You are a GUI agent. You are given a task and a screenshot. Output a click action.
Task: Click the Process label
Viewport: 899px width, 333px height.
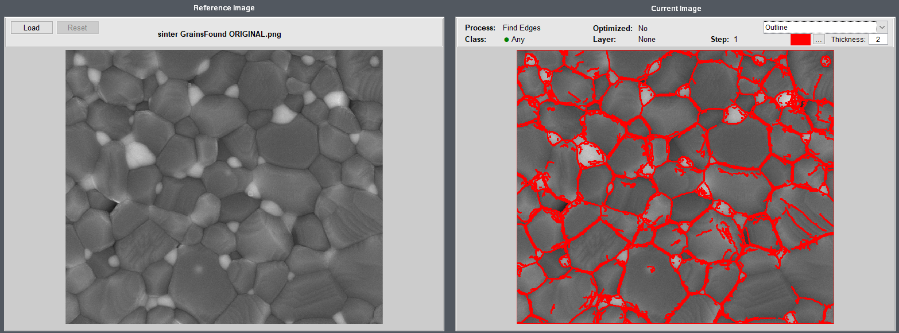pos(480,28)
